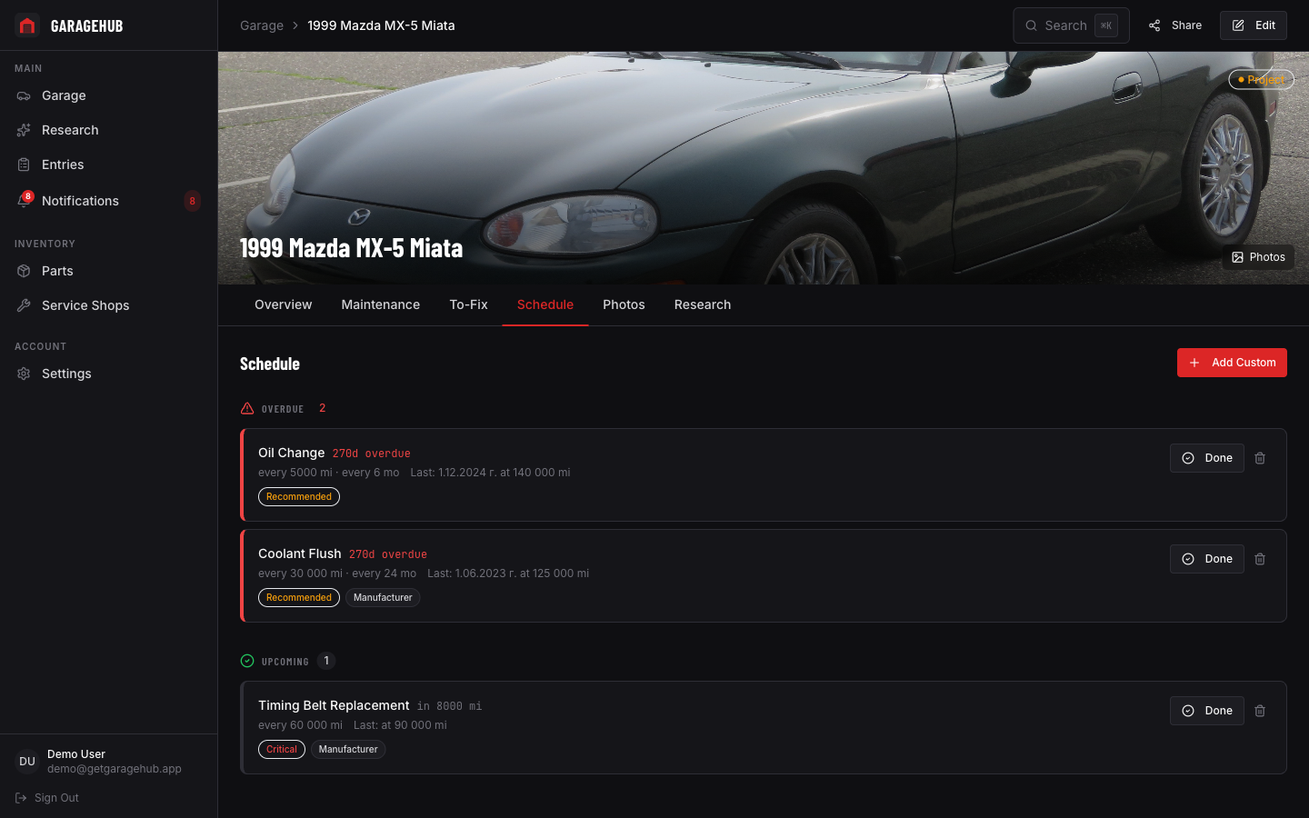Click the Coolant Flush title

[x=300, y=554]
